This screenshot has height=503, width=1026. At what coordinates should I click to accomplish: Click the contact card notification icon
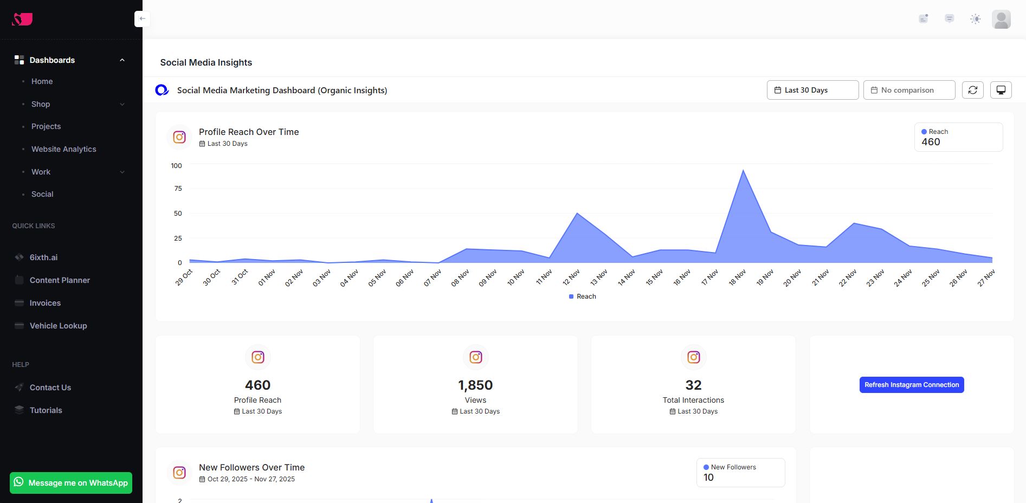click(x=923, y=19)
